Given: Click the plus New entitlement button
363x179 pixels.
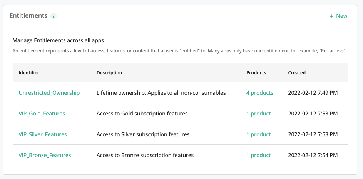Looking at the screenshot, I should pos(338,16).
